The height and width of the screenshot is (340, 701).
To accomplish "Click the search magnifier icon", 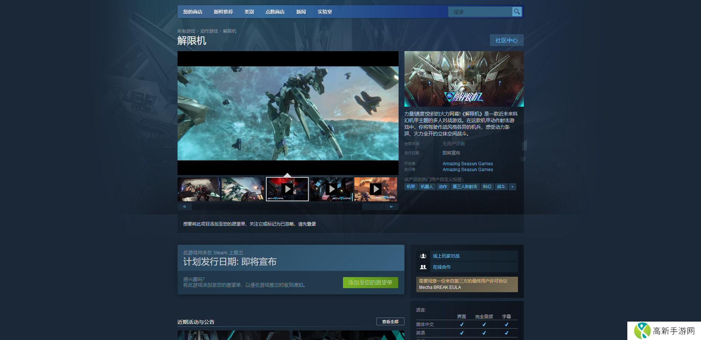I will [517, 12].
